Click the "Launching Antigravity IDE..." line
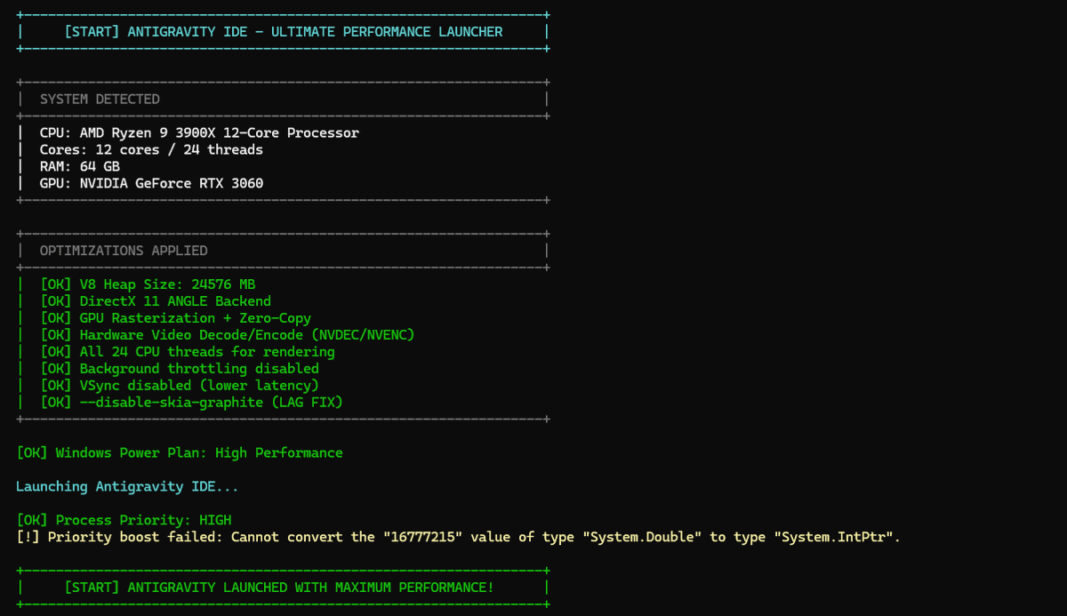Viewport: 1067px width, 616px height. tap(127, 486)
